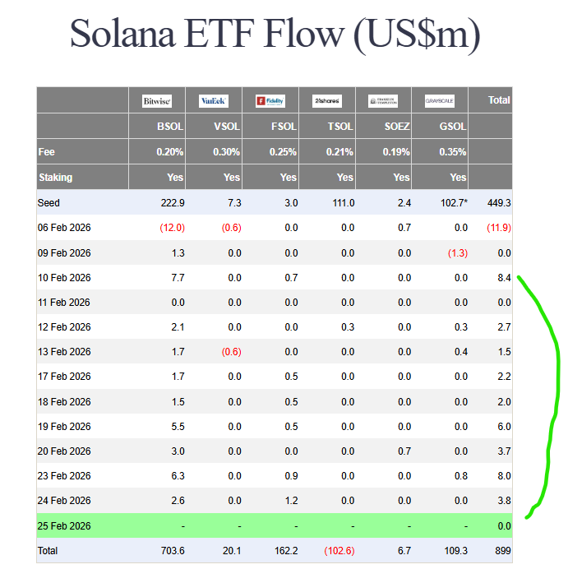Select the TSOL ticker column header
This screenshot has height=583, width=568.
pos(340,127)
